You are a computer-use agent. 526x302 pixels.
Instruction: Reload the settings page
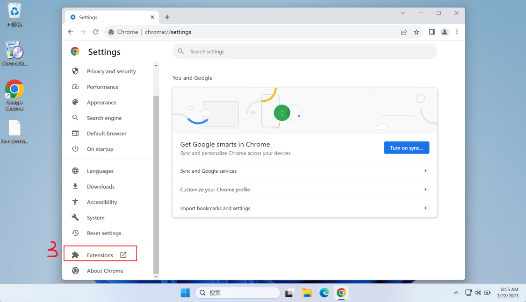tap(95, 32)
